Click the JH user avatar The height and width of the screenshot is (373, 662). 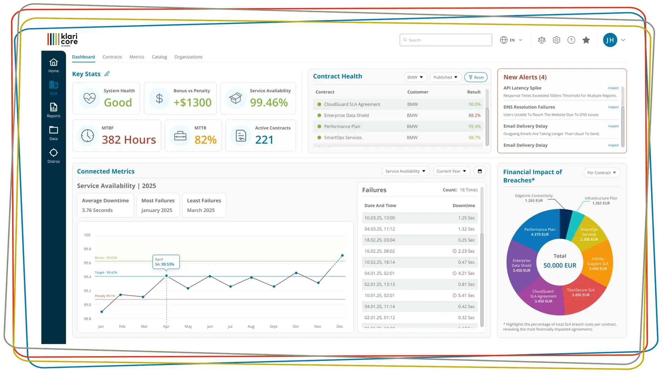[x=610, y=40]
